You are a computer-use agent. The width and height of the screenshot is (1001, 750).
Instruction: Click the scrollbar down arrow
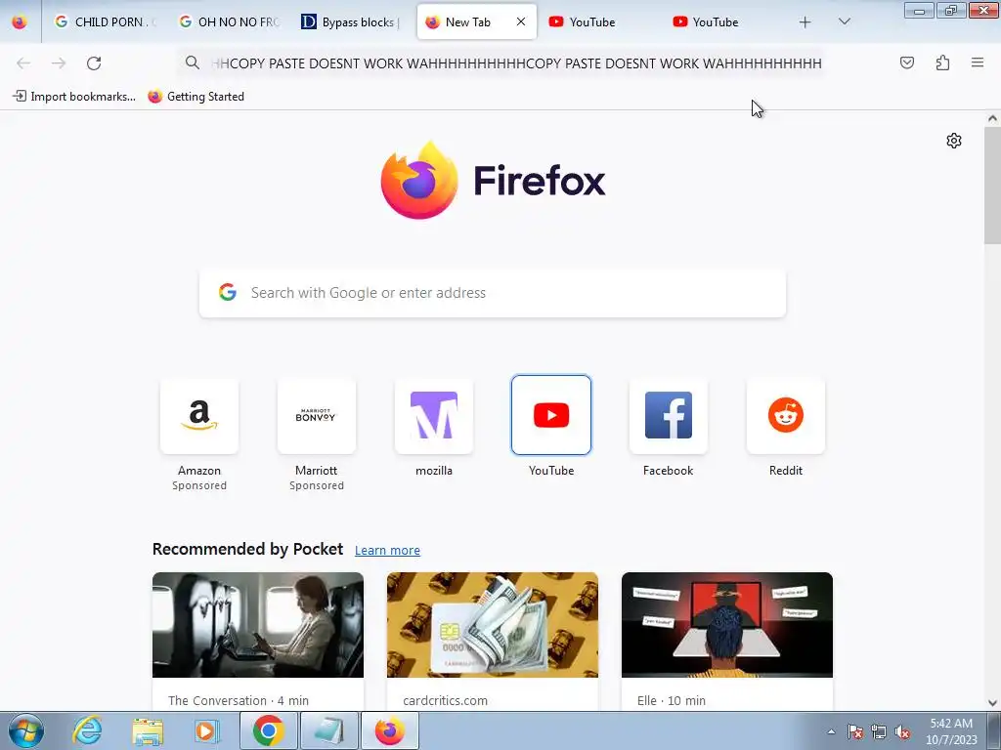click(x=992, y=703)
